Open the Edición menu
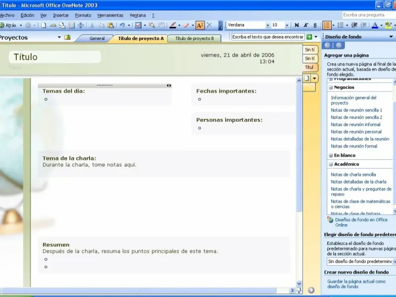Image resolution: width=396 pixels, height=297 pixels. [x=27, y=15]
